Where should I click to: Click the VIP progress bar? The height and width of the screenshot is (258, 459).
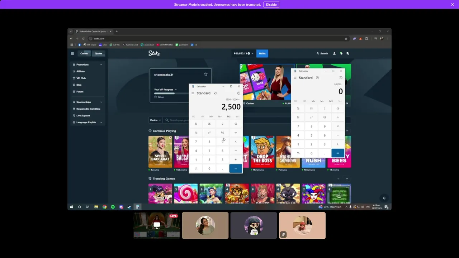171,94
